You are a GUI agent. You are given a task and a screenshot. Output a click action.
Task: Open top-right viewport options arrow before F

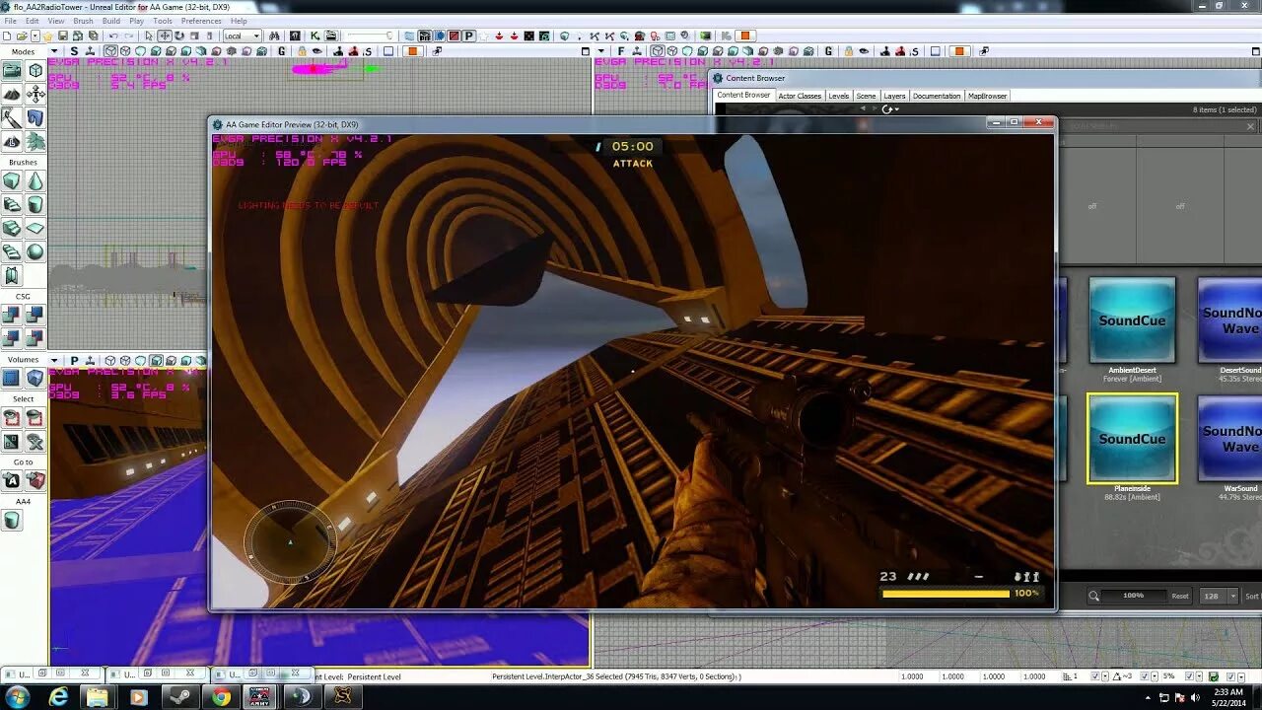pyautogui.click(x=601, y=51)
